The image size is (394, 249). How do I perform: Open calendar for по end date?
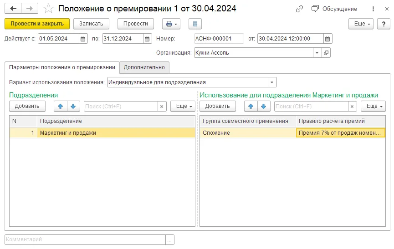147,39
